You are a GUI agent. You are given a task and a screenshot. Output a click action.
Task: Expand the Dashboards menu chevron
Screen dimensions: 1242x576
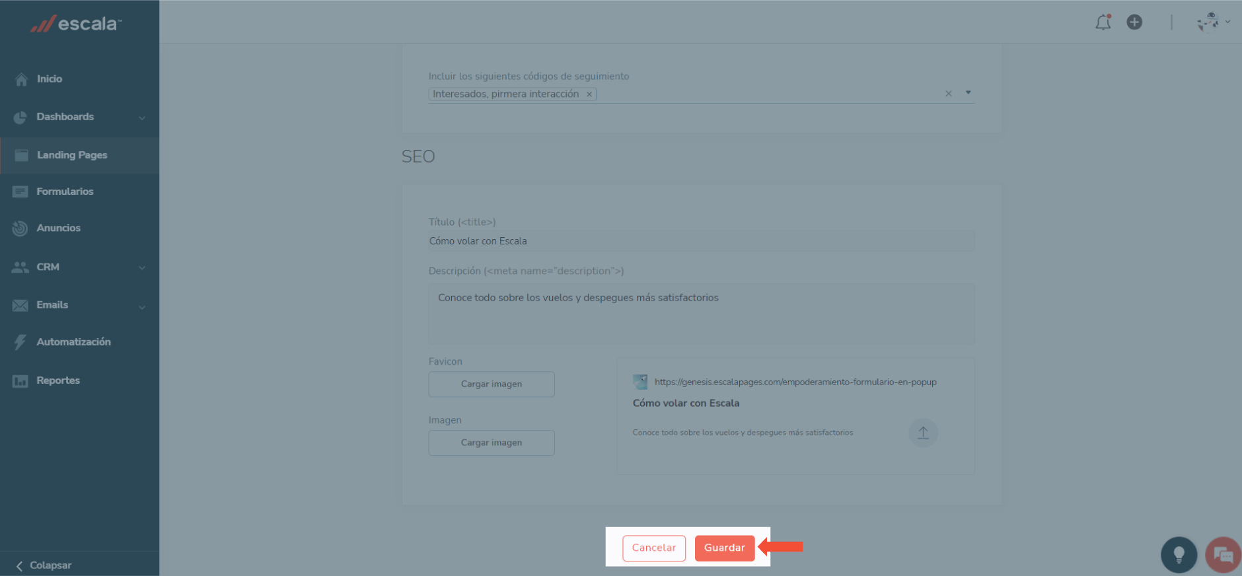(x=142, y=118)
